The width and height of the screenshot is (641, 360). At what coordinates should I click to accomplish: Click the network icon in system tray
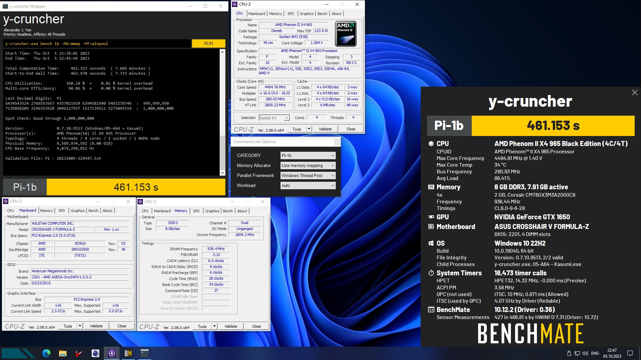pyautogui.click(x=577, y=353)
